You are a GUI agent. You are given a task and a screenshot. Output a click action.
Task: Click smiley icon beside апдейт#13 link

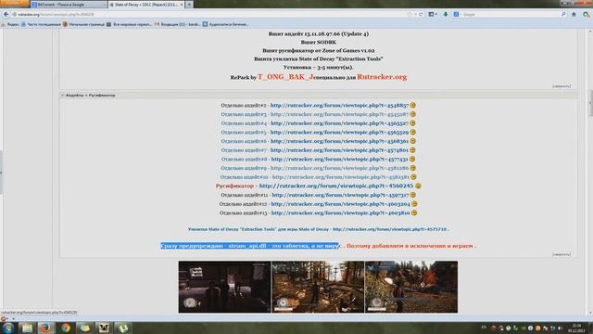pos(414,213)
